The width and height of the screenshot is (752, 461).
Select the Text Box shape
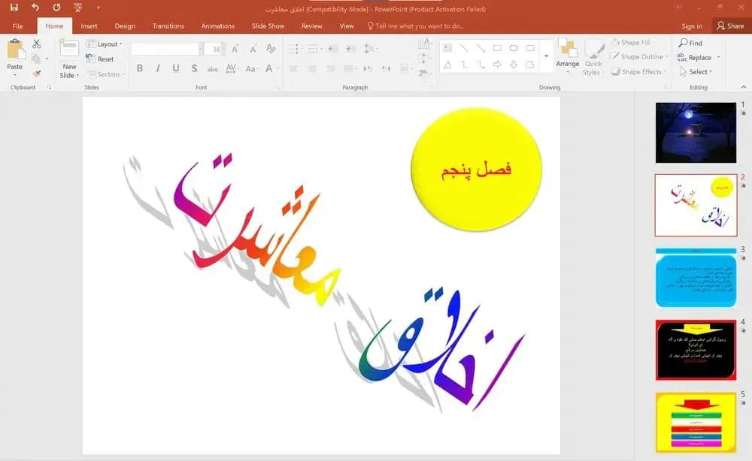(447, 48)
